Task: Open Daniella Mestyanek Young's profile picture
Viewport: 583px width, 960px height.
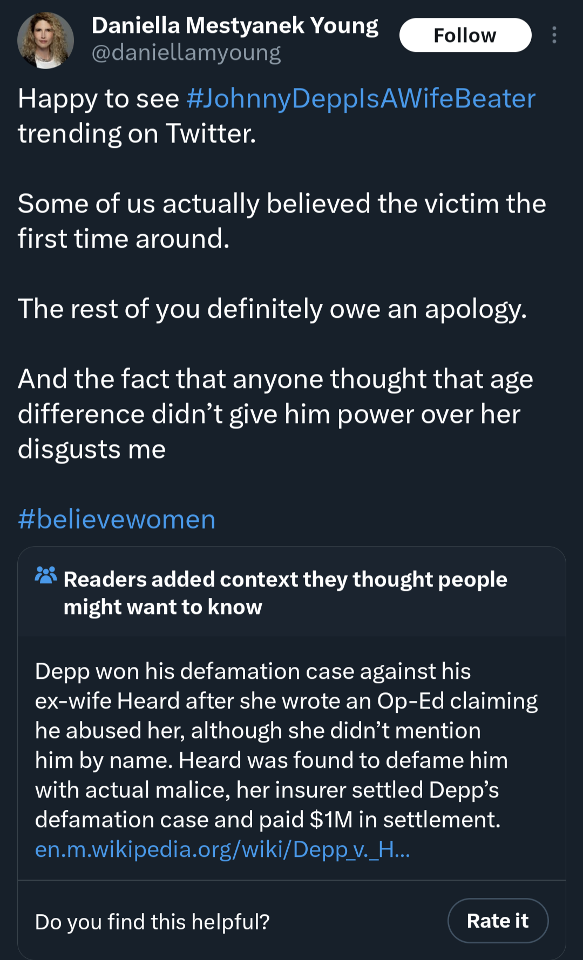Action: pos(46,40)
